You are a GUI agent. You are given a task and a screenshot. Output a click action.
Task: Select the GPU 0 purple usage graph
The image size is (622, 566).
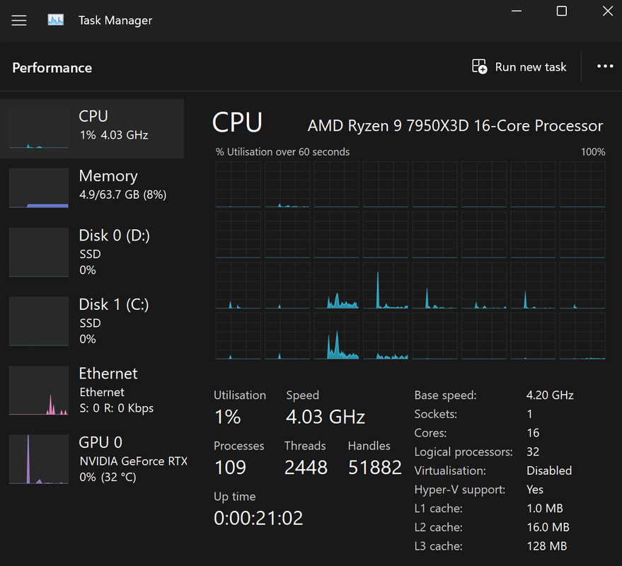[x=39, y=459]
